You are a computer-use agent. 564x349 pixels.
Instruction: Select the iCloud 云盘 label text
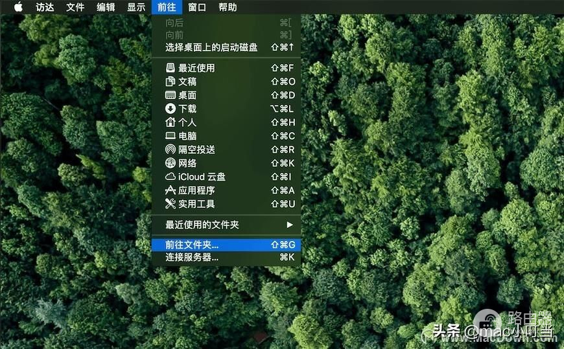pos(202,177)
